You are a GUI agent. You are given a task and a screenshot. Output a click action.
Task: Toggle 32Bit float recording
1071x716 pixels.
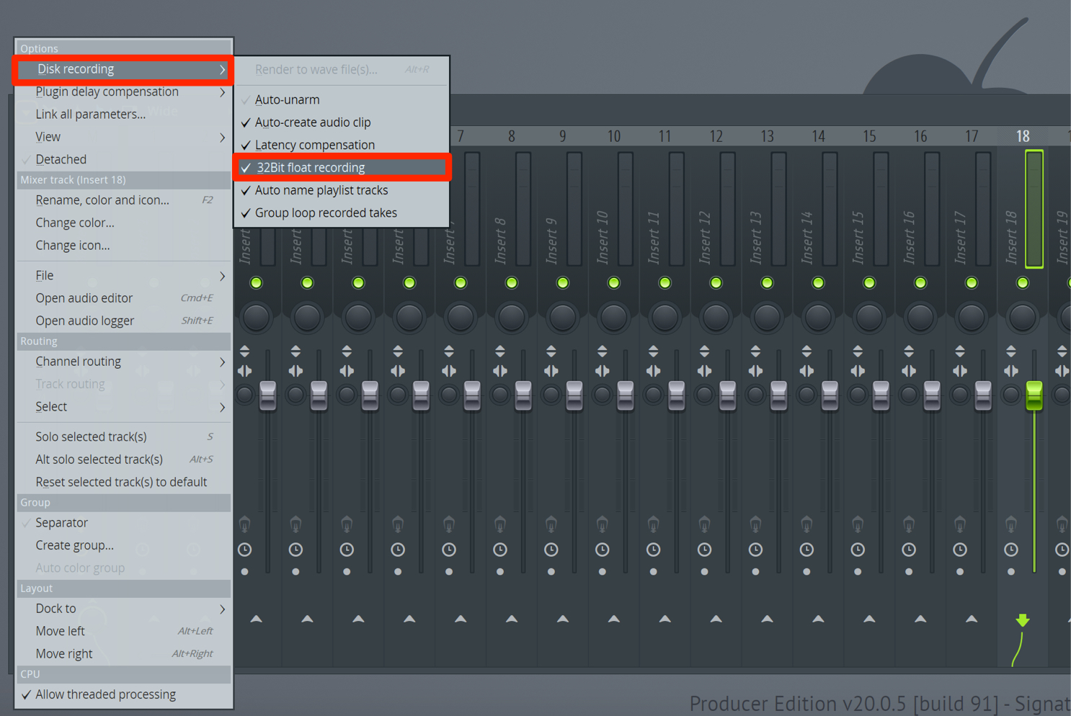[x=341, y=168]
